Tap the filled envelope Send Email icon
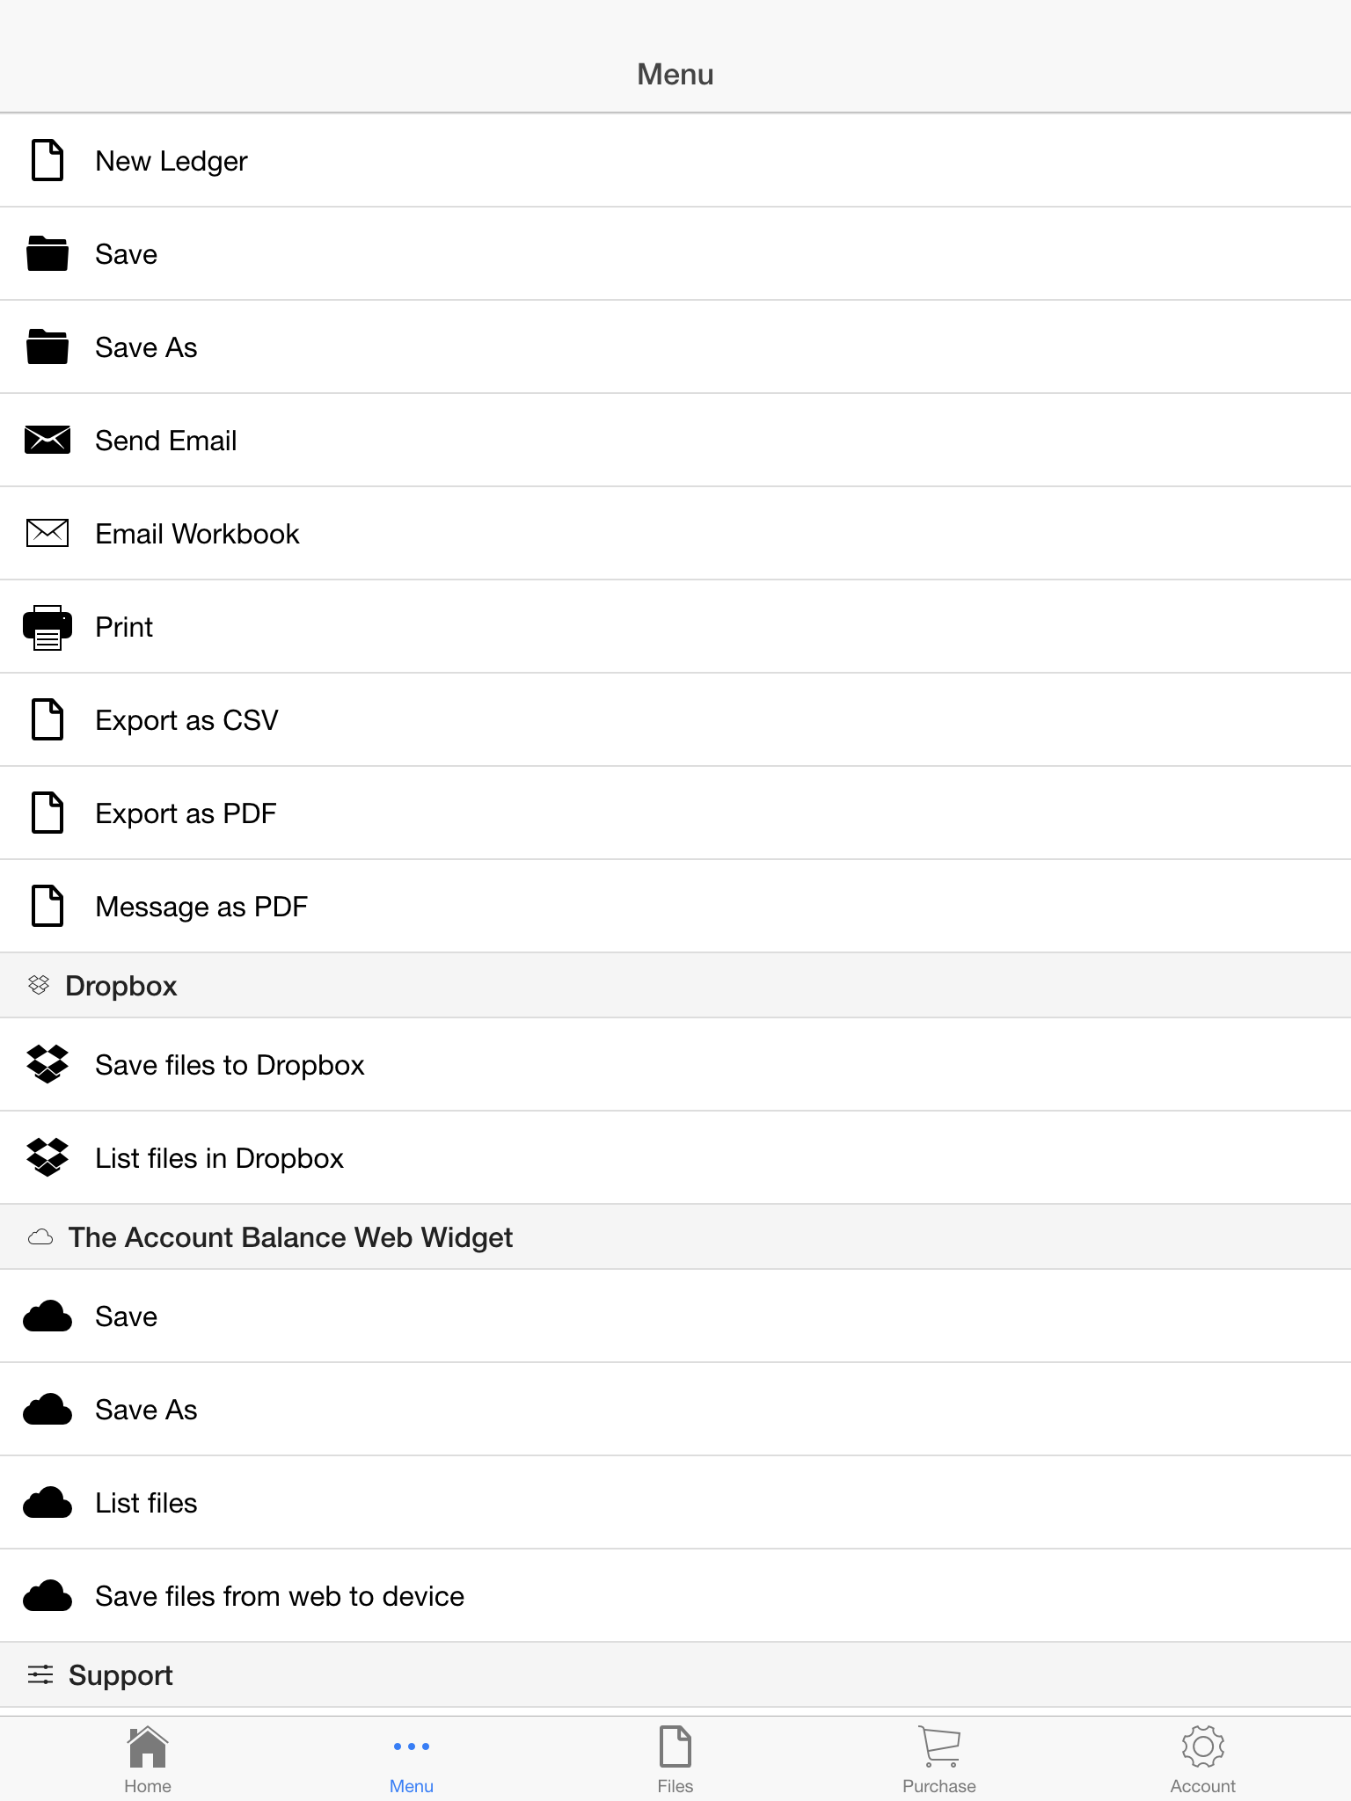 [x=47, y=439]
